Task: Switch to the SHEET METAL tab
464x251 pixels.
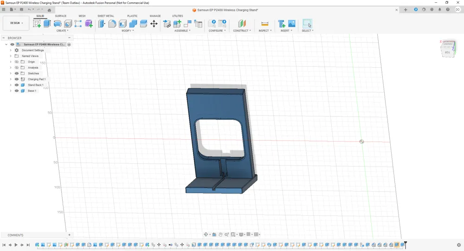Action: pyautogui.click(x=106, y=16)
